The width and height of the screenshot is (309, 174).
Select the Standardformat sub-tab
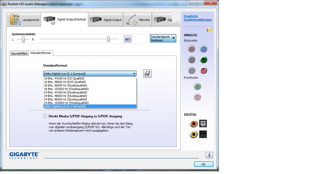pos(41,53)
